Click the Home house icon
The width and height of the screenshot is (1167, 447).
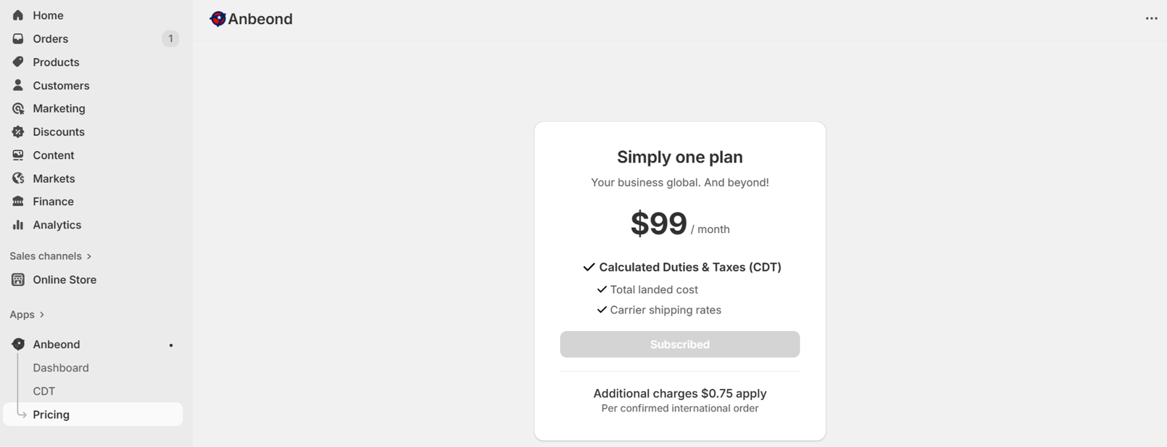click(18, 15)
